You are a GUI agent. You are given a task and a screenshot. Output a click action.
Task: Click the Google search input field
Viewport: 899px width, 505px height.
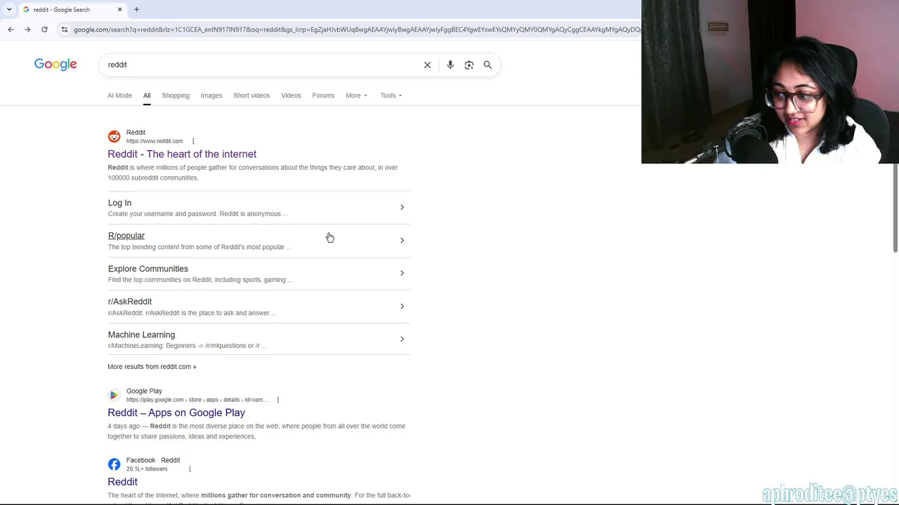(261, 65)
